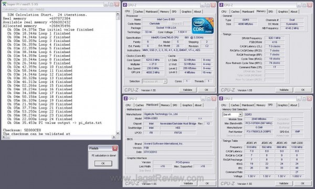Viewport: 315px width, 189px height.
Task: Click the Intel Core i5 logo
Action: (203, 26)
